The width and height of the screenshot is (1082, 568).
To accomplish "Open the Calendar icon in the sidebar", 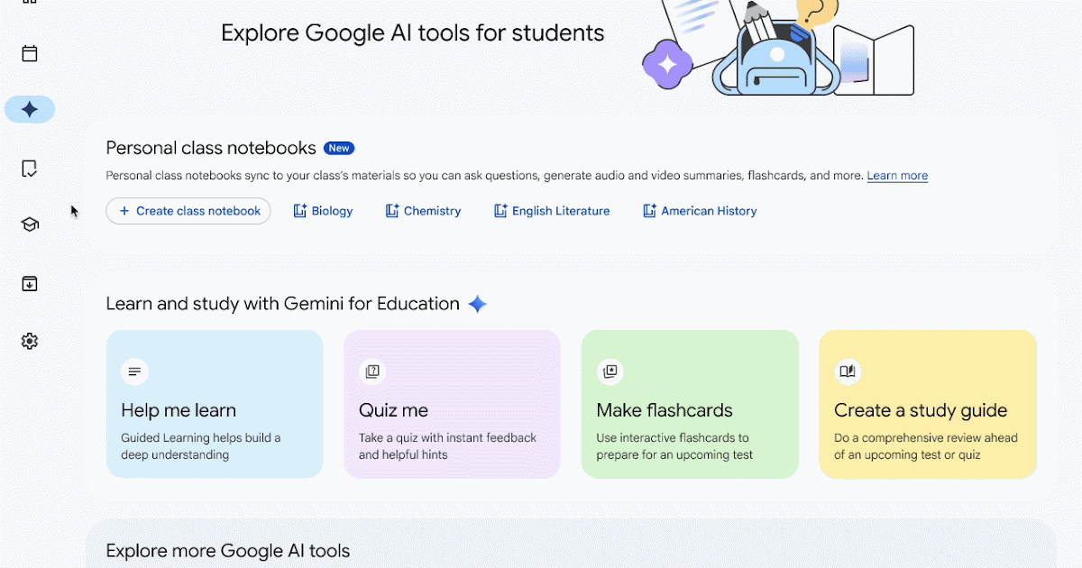I will tap(29, 53).
